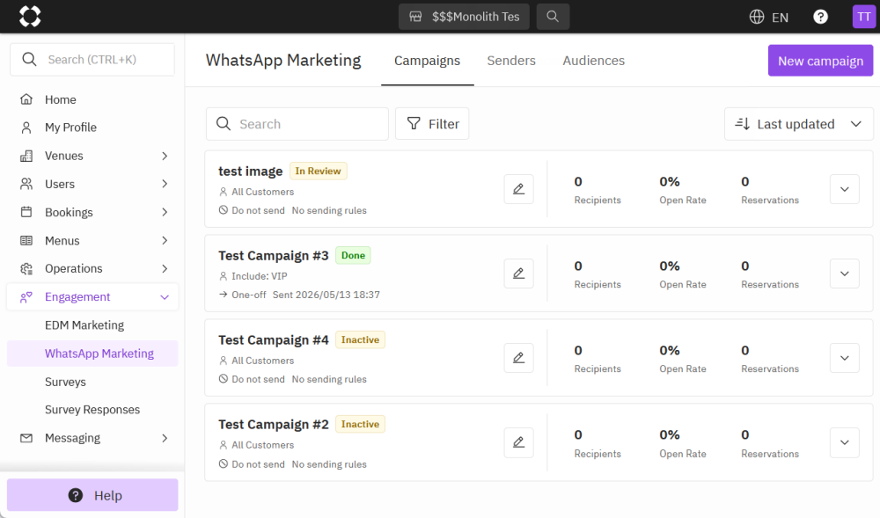This screenshot has width=880, height=518.
Task: Click the In Review status badge
Action: click(319, 171)
